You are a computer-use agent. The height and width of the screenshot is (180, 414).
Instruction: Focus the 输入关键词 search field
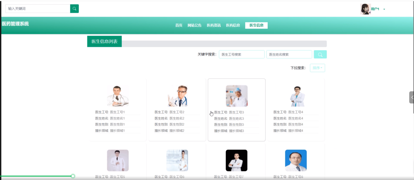tap(38, 9)
